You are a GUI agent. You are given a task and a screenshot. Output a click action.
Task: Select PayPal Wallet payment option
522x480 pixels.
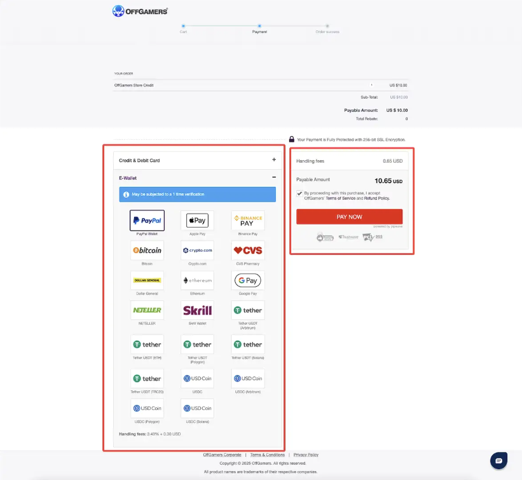(x=147, y=221)
